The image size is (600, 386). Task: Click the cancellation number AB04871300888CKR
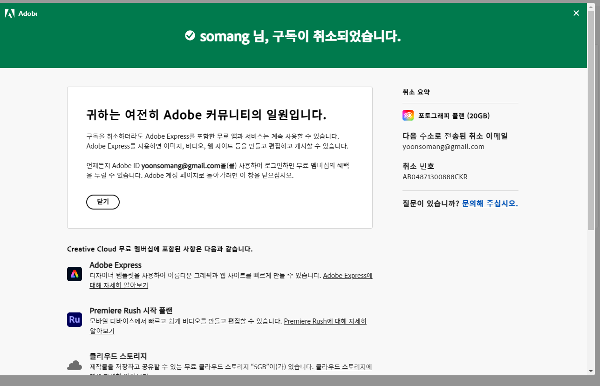435,177
